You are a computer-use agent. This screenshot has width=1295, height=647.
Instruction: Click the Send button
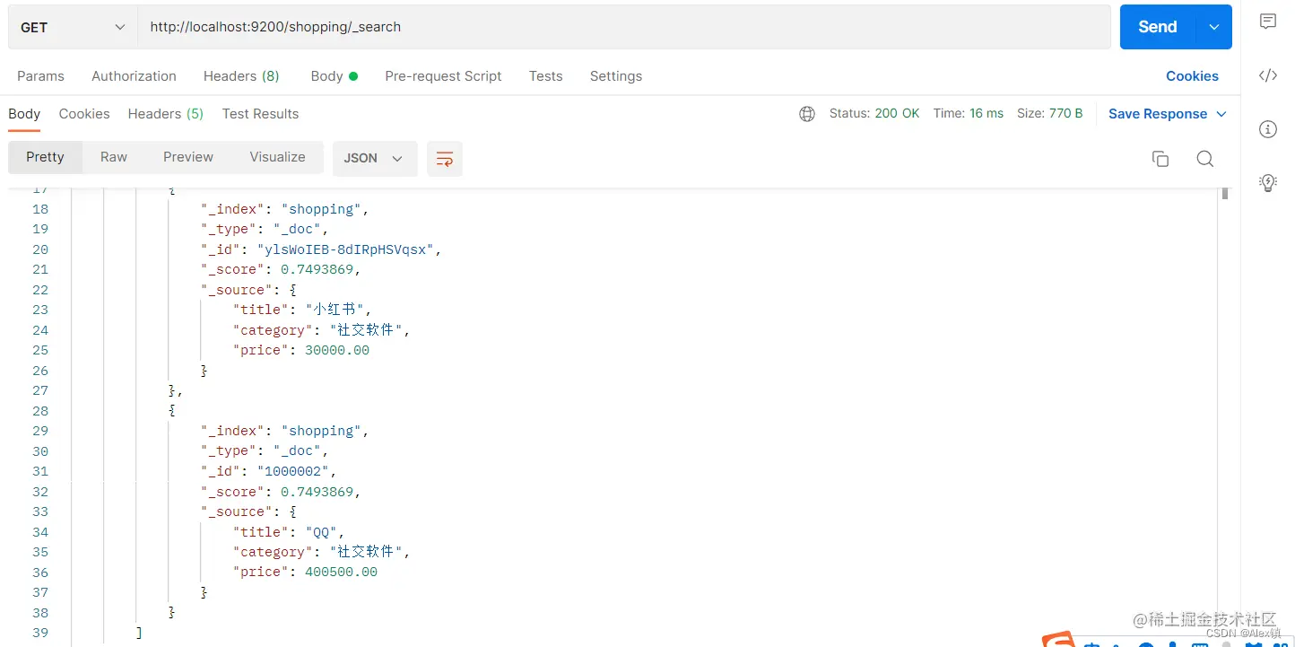1158,27
